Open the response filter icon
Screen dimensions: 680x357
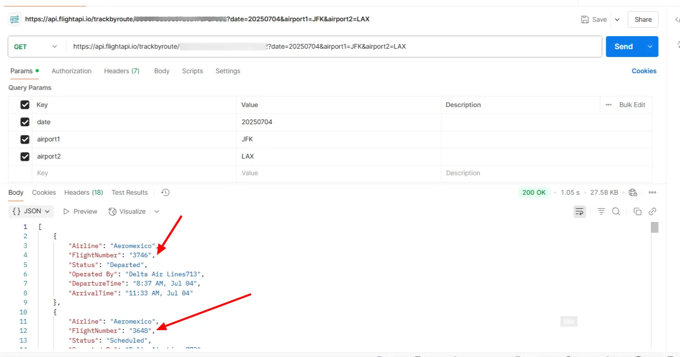pos(601,211)
